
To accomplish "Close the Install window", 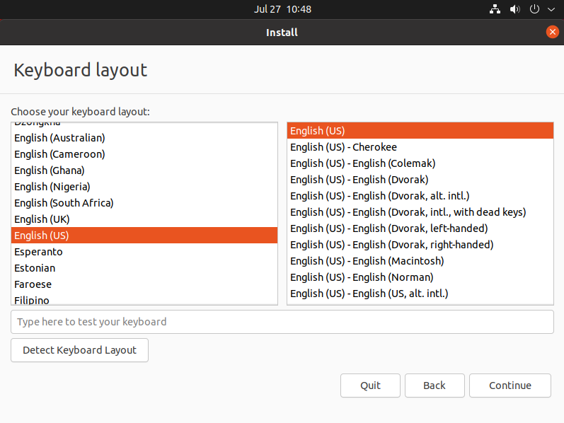I will pyautogui.click(x=553, y=32).
